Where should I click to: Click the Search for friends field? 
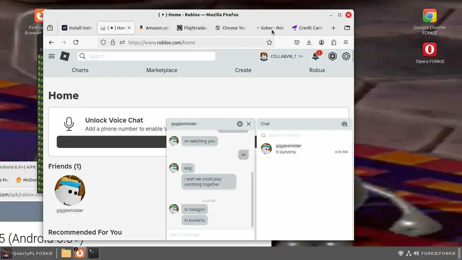pos(304,135)
